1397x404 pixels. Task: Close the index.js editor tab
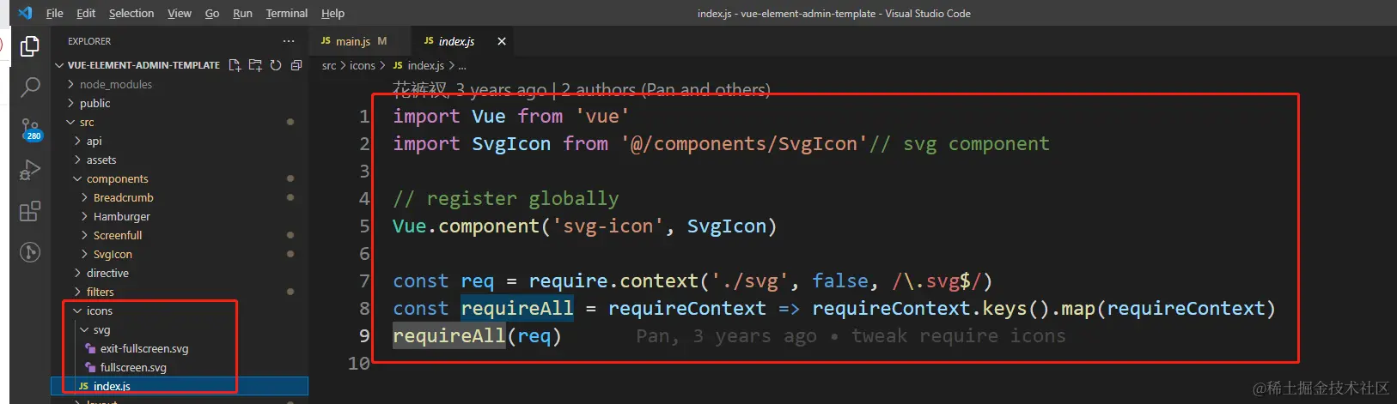pos(502,41)
